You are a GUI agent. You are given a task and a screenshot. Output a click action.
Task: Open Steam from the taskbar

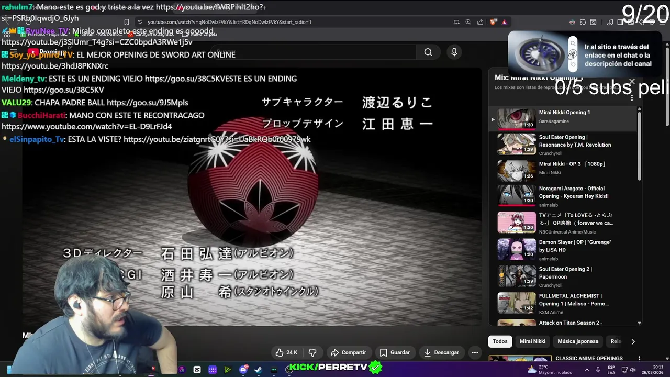(258, 370)
